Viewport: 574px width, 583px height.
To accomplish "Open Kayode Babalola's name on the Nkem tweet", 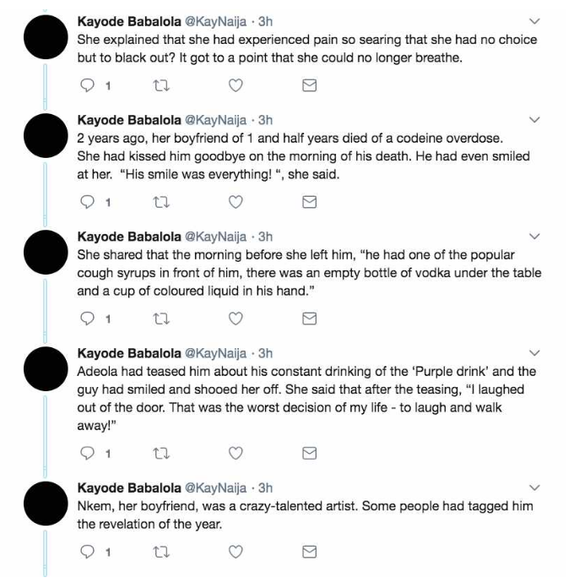I will click(x=129, y=488).
